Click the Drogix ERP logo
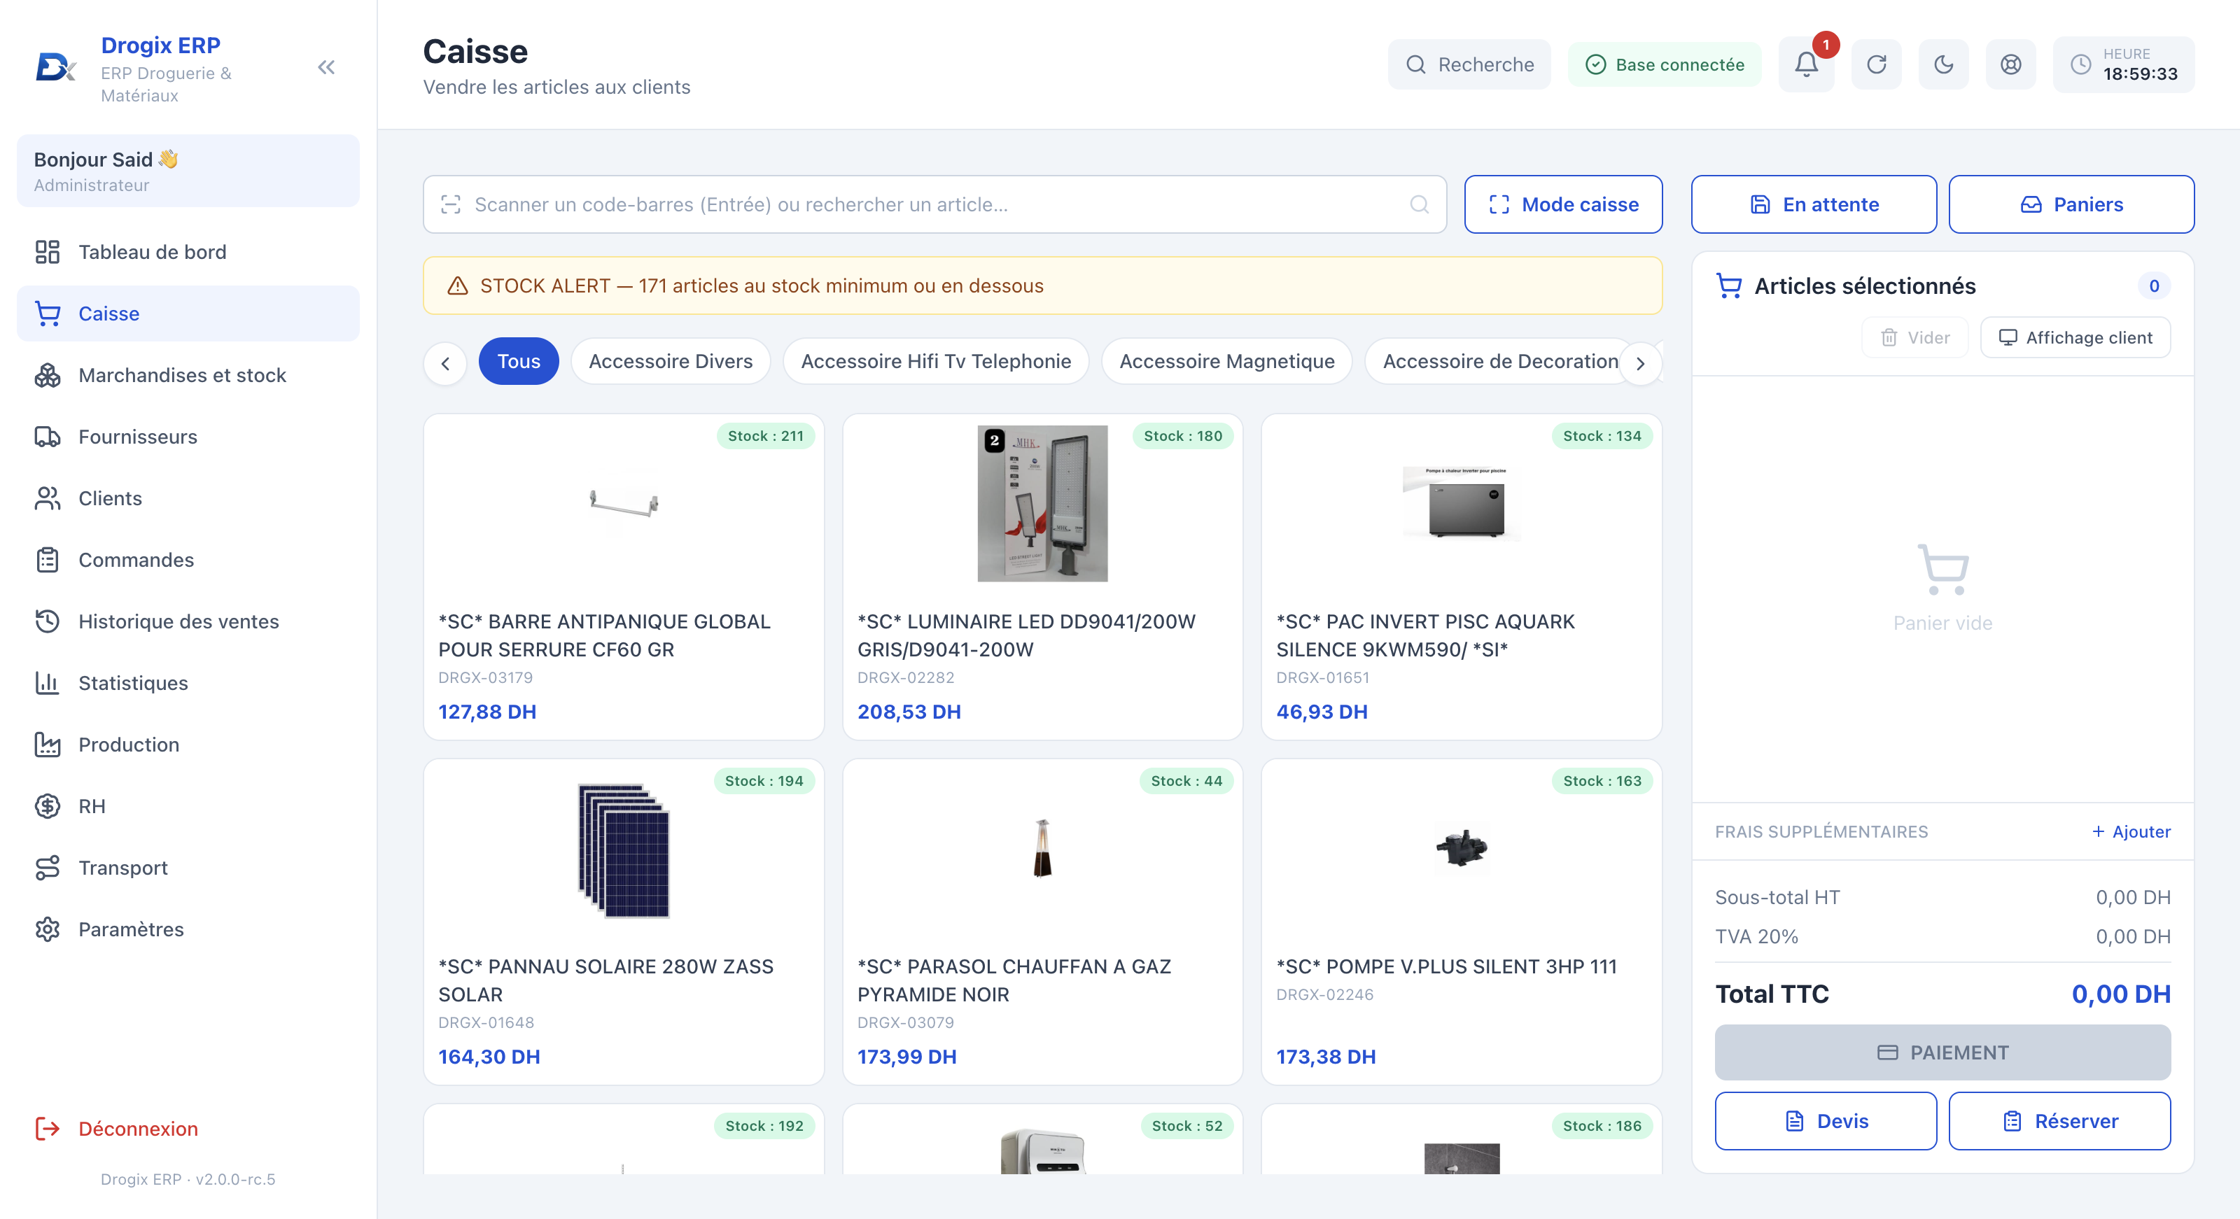The height and width of the screenshot is (1219, 2240). (x=56, y=66)
